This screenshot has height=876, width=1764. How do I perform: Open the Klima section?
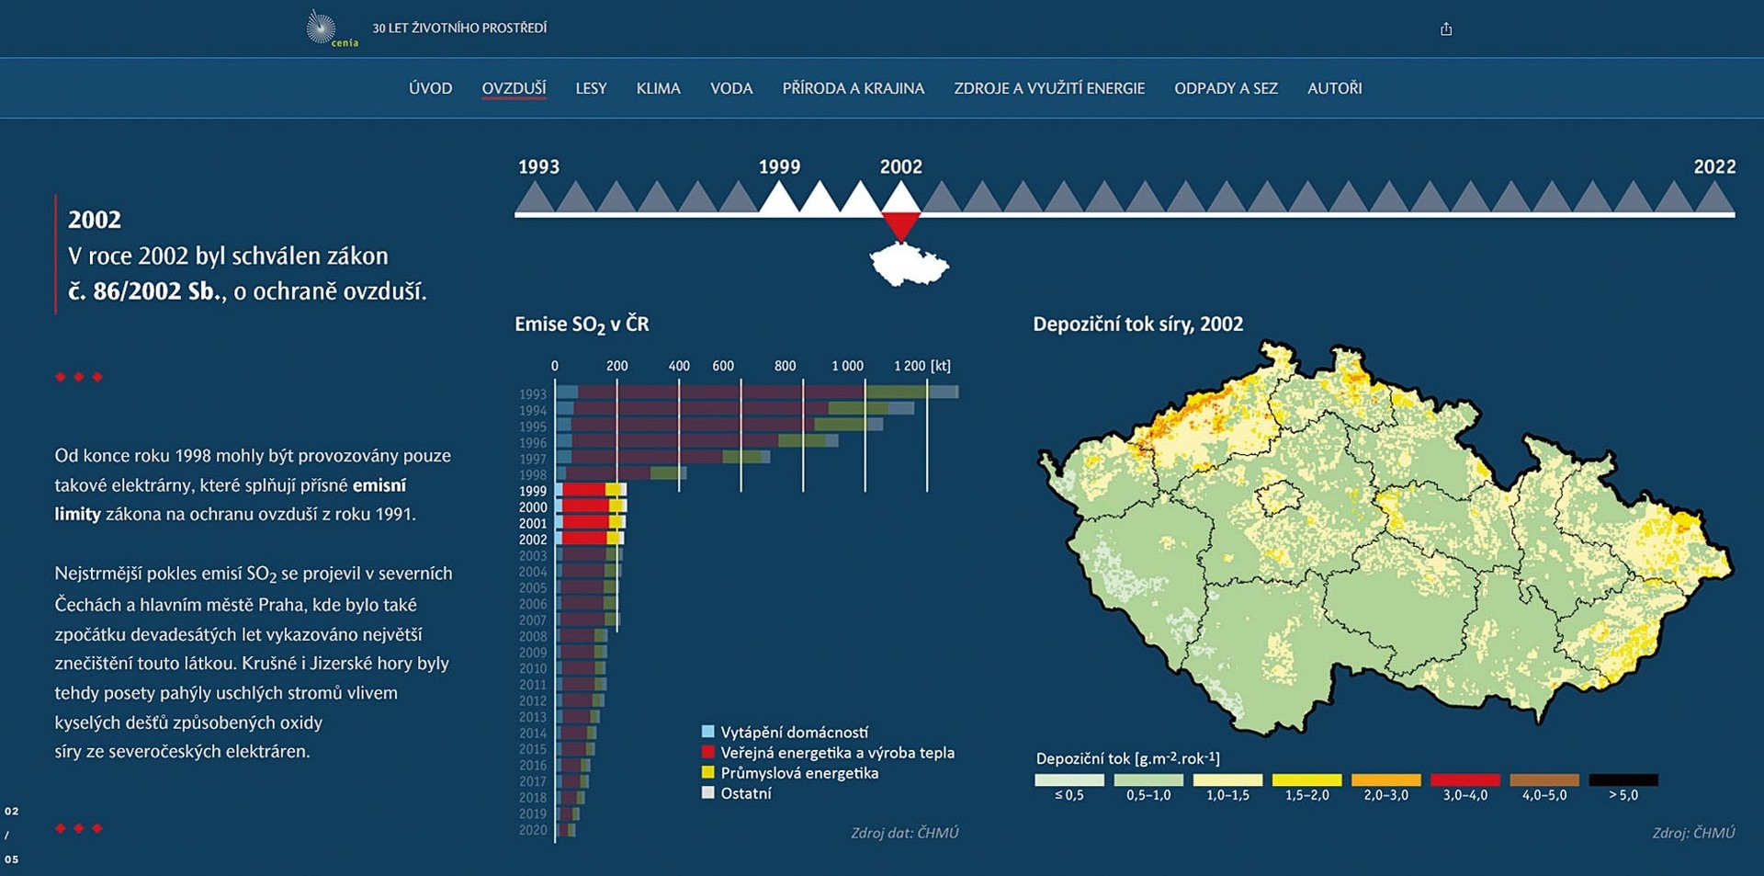(x=658, y=88)
